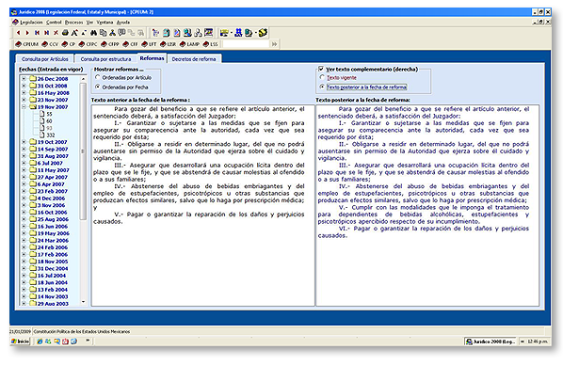Open LFT law book shortcut

tap(149, 44)
